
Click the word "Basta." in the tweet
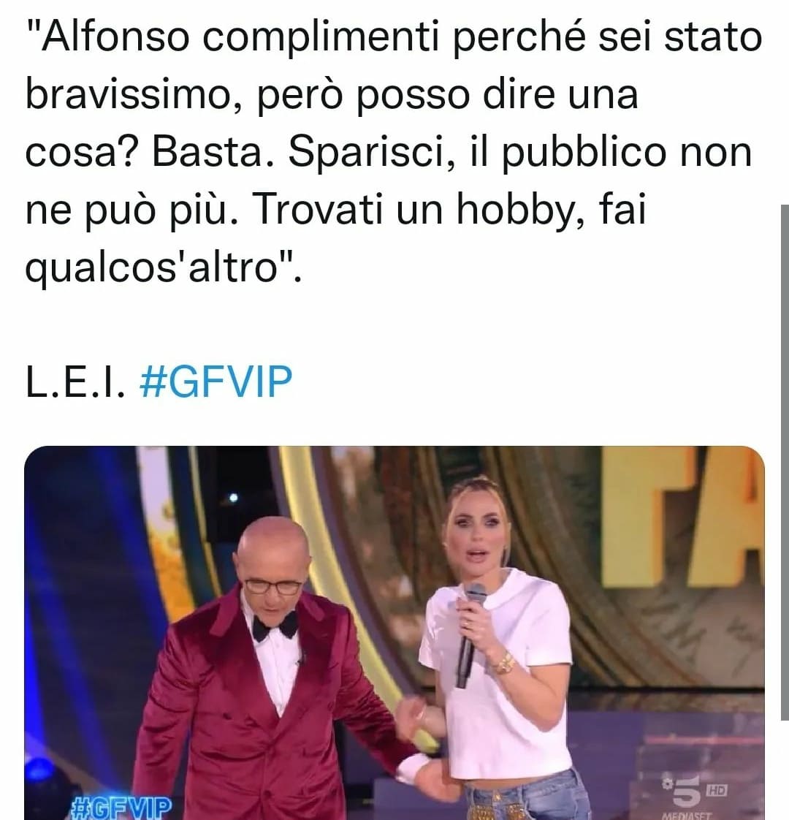(x=213, y=153)
